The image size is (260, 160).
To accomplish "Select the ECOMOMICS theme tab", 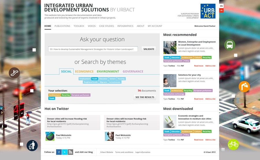I will point(84,71).
